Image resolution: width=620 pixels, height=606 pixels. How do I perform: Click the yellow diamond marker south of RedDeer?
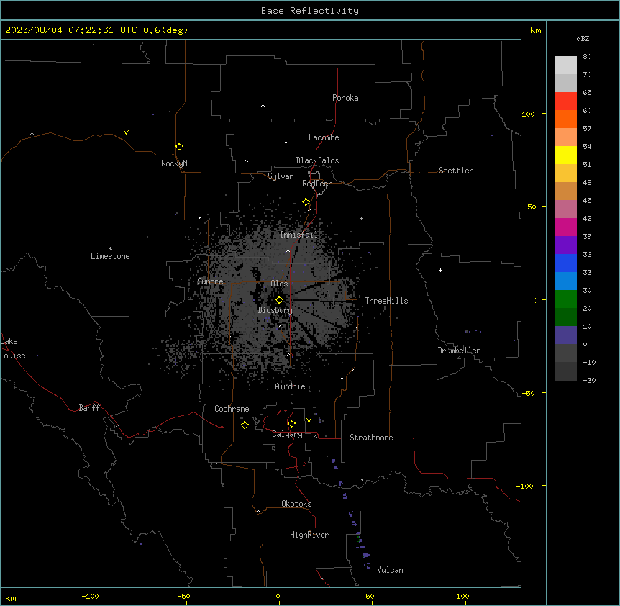click(x=306, y=202)
